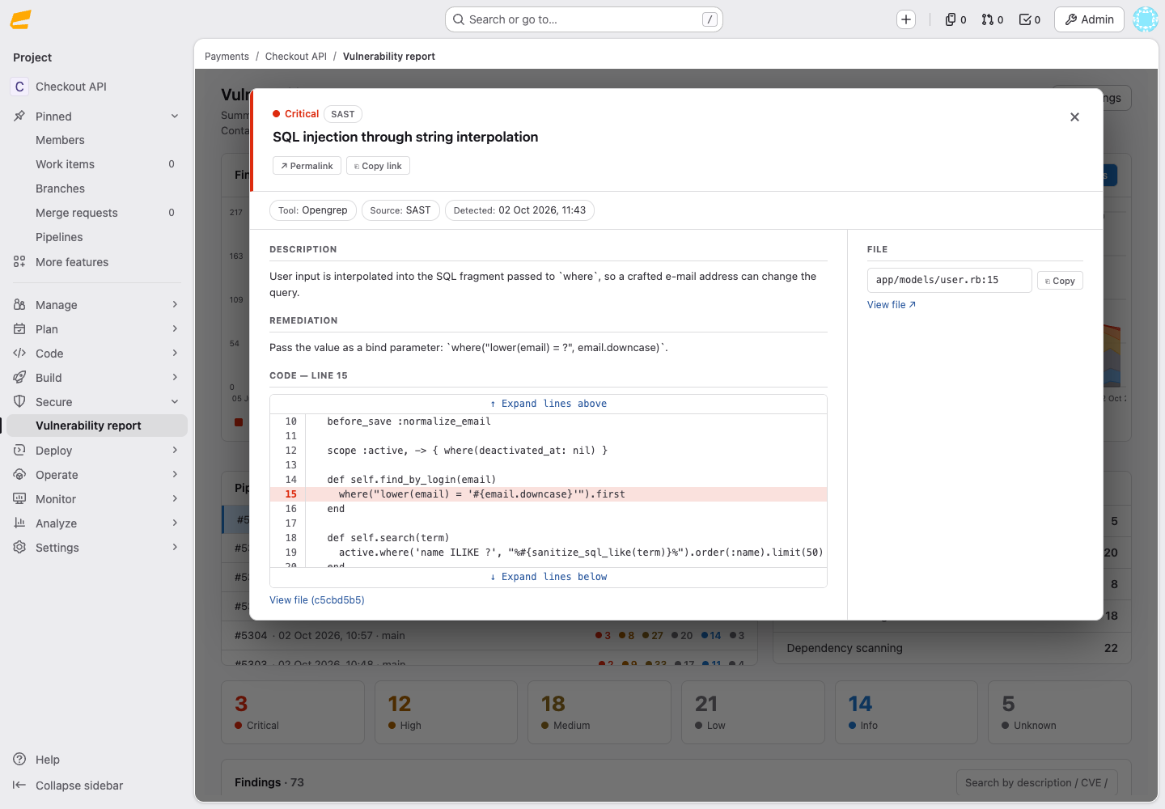The image size is (1165, 809).
Task: Click the Code brackets icon
Action: click(19, 354)
